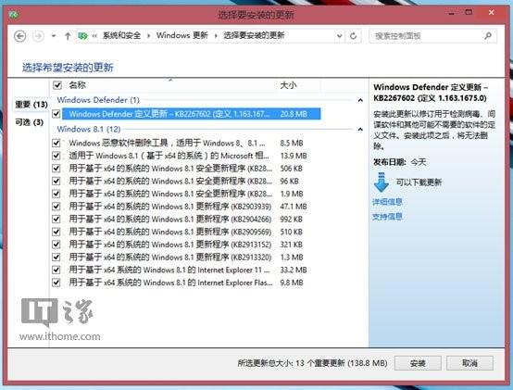
Task: Uncheck Windows 恶意软件删除工具 checkbox
Action: coord(56,143)
